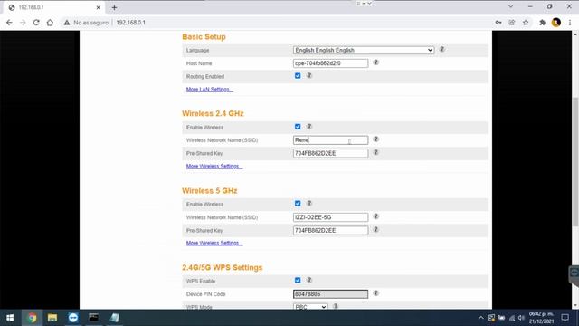
Task: Open More Wireless Settings under 2.4 GHz
Action: tap(214, 167)
